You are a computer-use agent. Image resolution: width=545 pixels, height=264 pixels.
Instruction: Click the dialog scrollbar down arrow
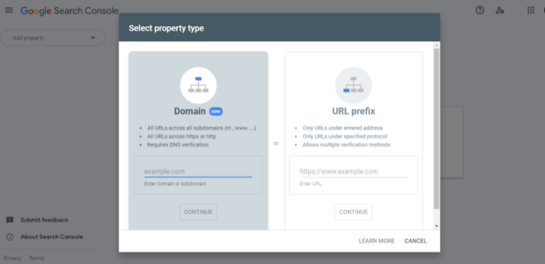(x=437, y=226)
